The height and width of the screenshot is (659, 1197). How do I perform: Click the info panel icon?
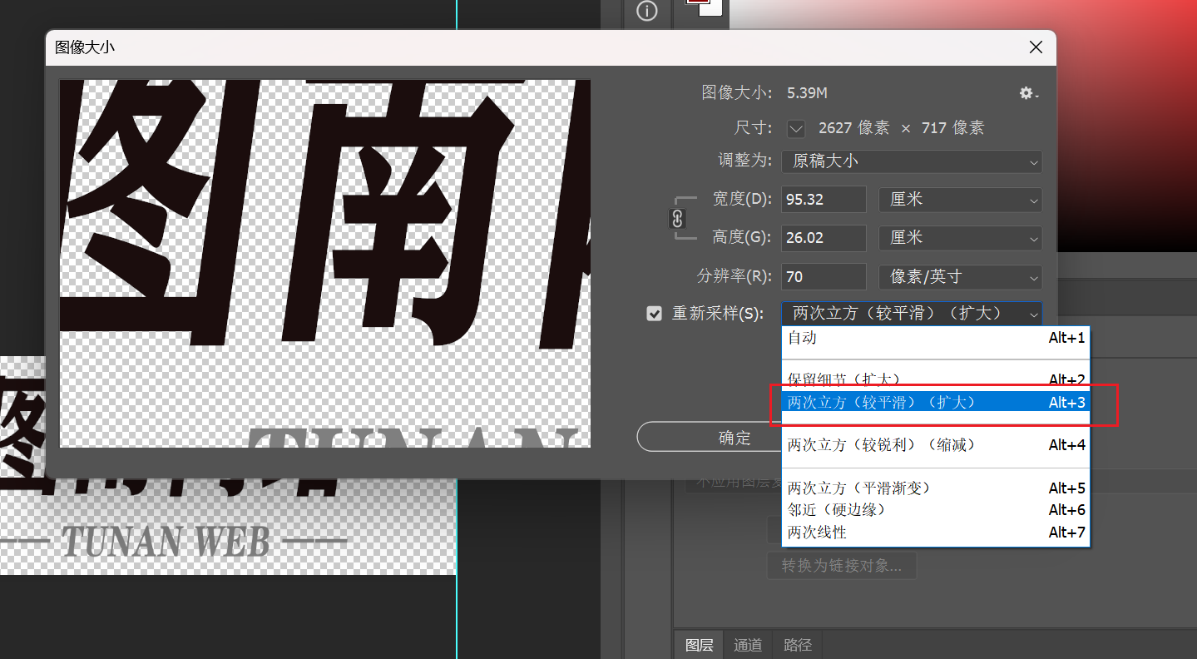[646, 11]
